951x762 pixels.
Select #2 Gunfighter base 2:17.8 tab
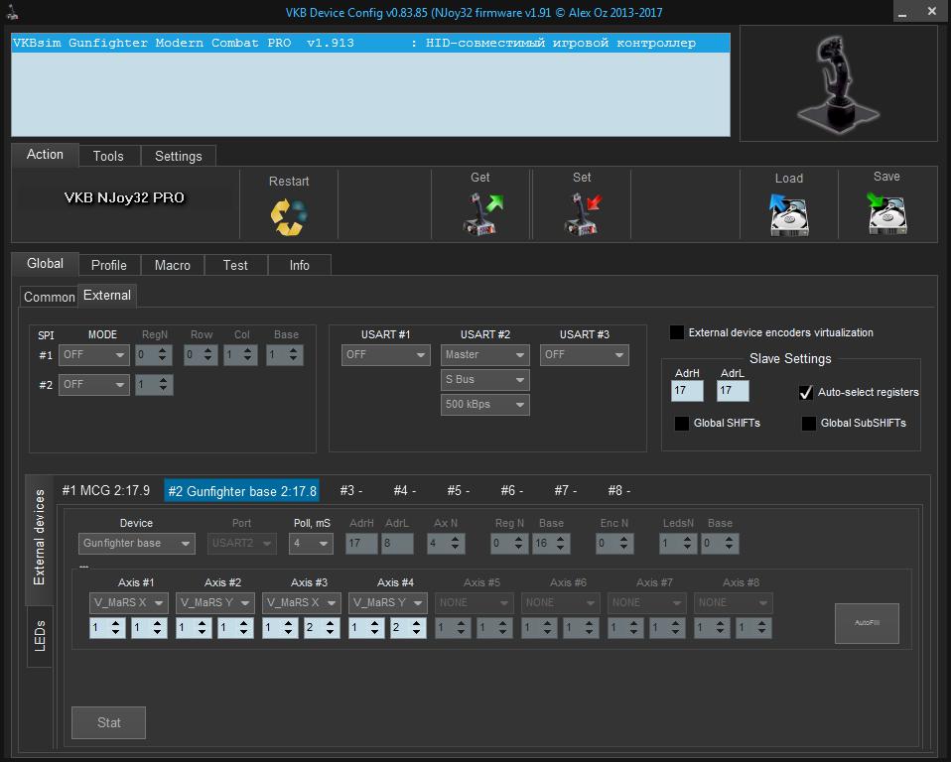click(x=242, y=491)
